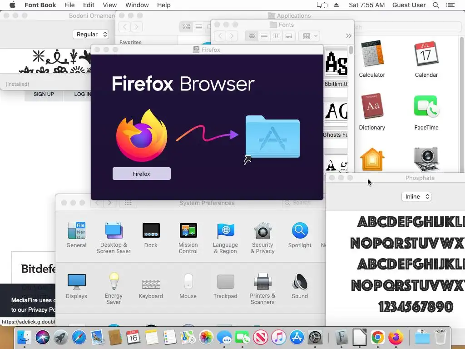
Task: Open Mission Control preferences
Action: click(x=188, y=230)
